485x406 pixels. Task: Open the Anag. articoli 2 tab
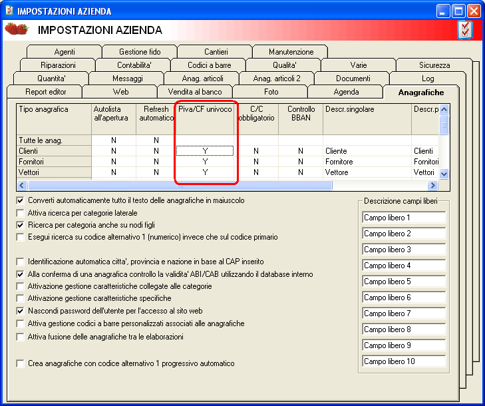pos(277,79)
